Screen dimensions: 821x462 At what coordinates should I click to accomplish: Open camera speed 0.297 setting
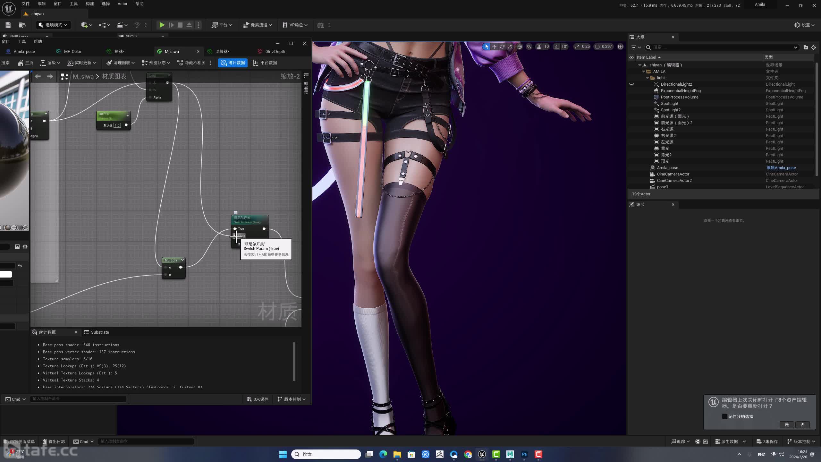604,47
